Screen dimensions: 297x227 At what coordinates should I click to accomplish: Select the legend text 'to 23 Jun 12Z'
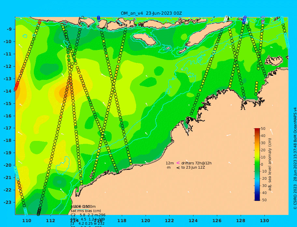click(193, 167)
